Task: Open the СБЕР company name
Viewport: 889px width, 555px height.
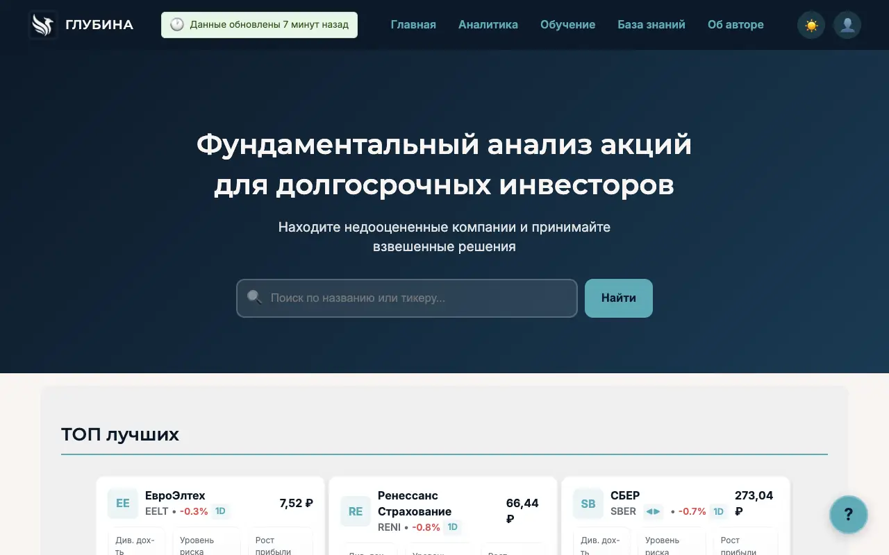Action: click(x=625, y=495)
